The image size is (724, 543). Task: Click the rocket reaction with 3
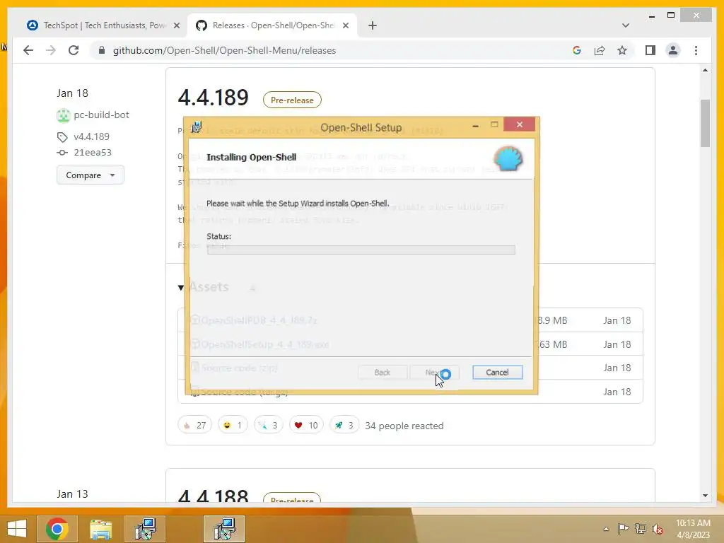pos(344,425)
